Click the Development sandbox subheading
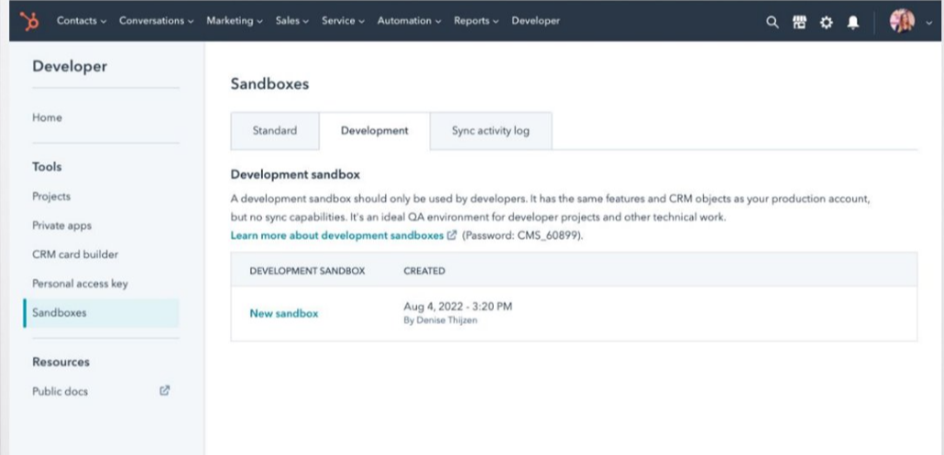Viewport: 944px width, 455px height. tap(295, 175)
